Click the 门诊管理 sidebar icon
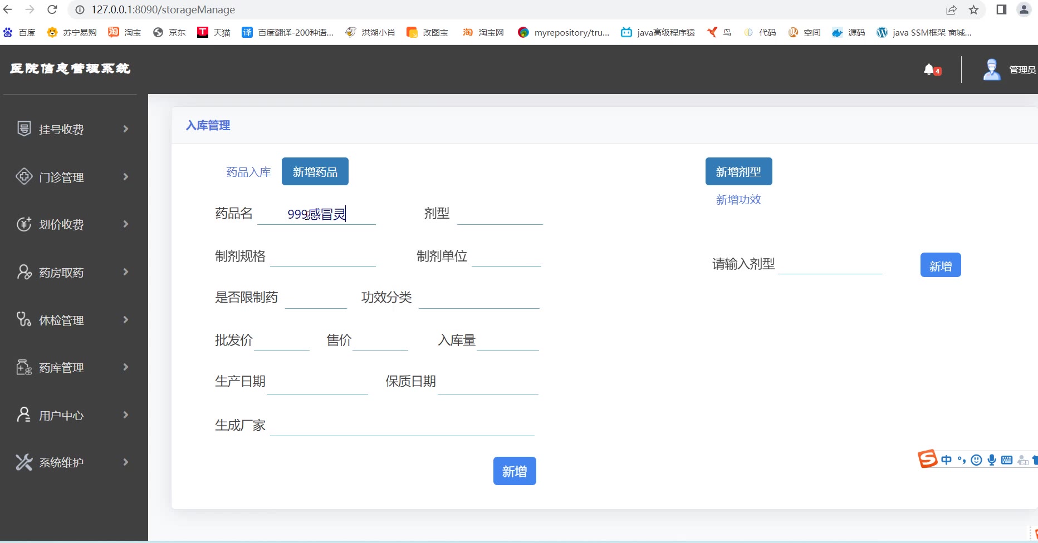This screenshot has width=1038, height=543. point(24,176)
